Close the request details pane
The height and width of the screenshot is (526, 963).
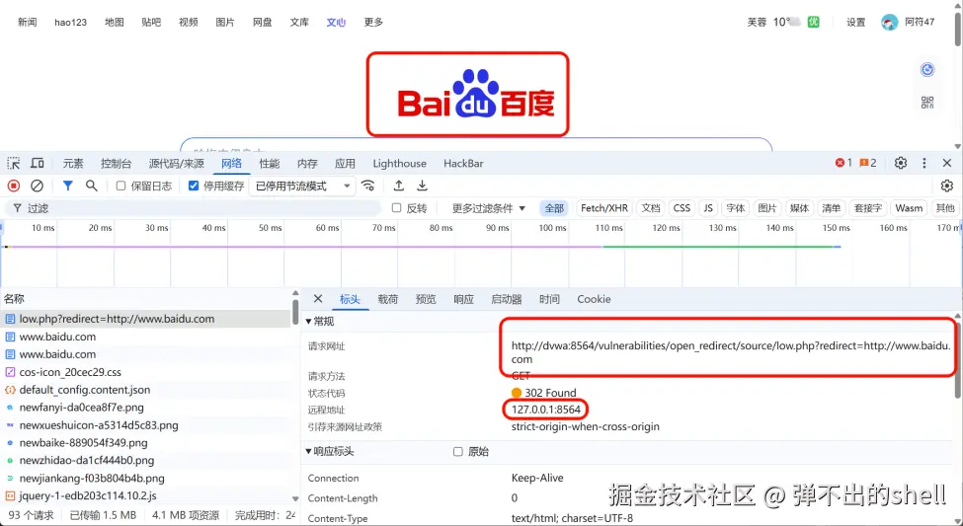tap(318, 299)
